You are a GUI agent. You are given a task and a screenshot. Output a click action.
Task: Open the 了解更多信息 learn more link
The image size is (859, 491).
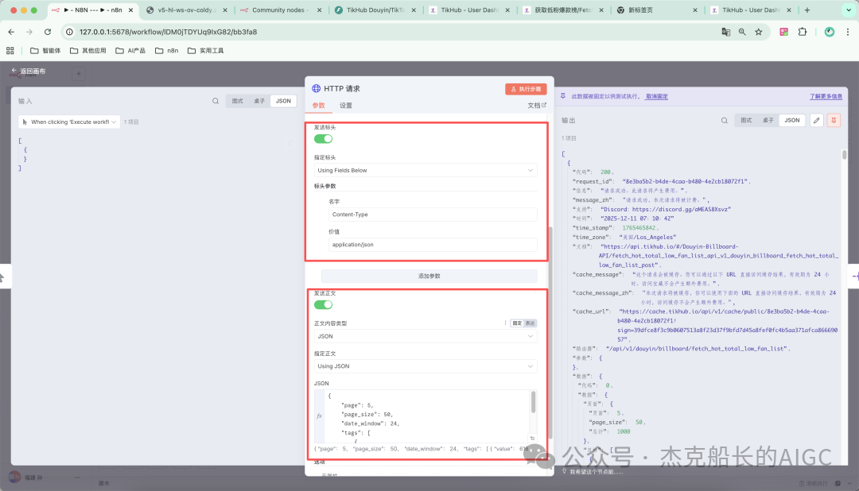826,96
